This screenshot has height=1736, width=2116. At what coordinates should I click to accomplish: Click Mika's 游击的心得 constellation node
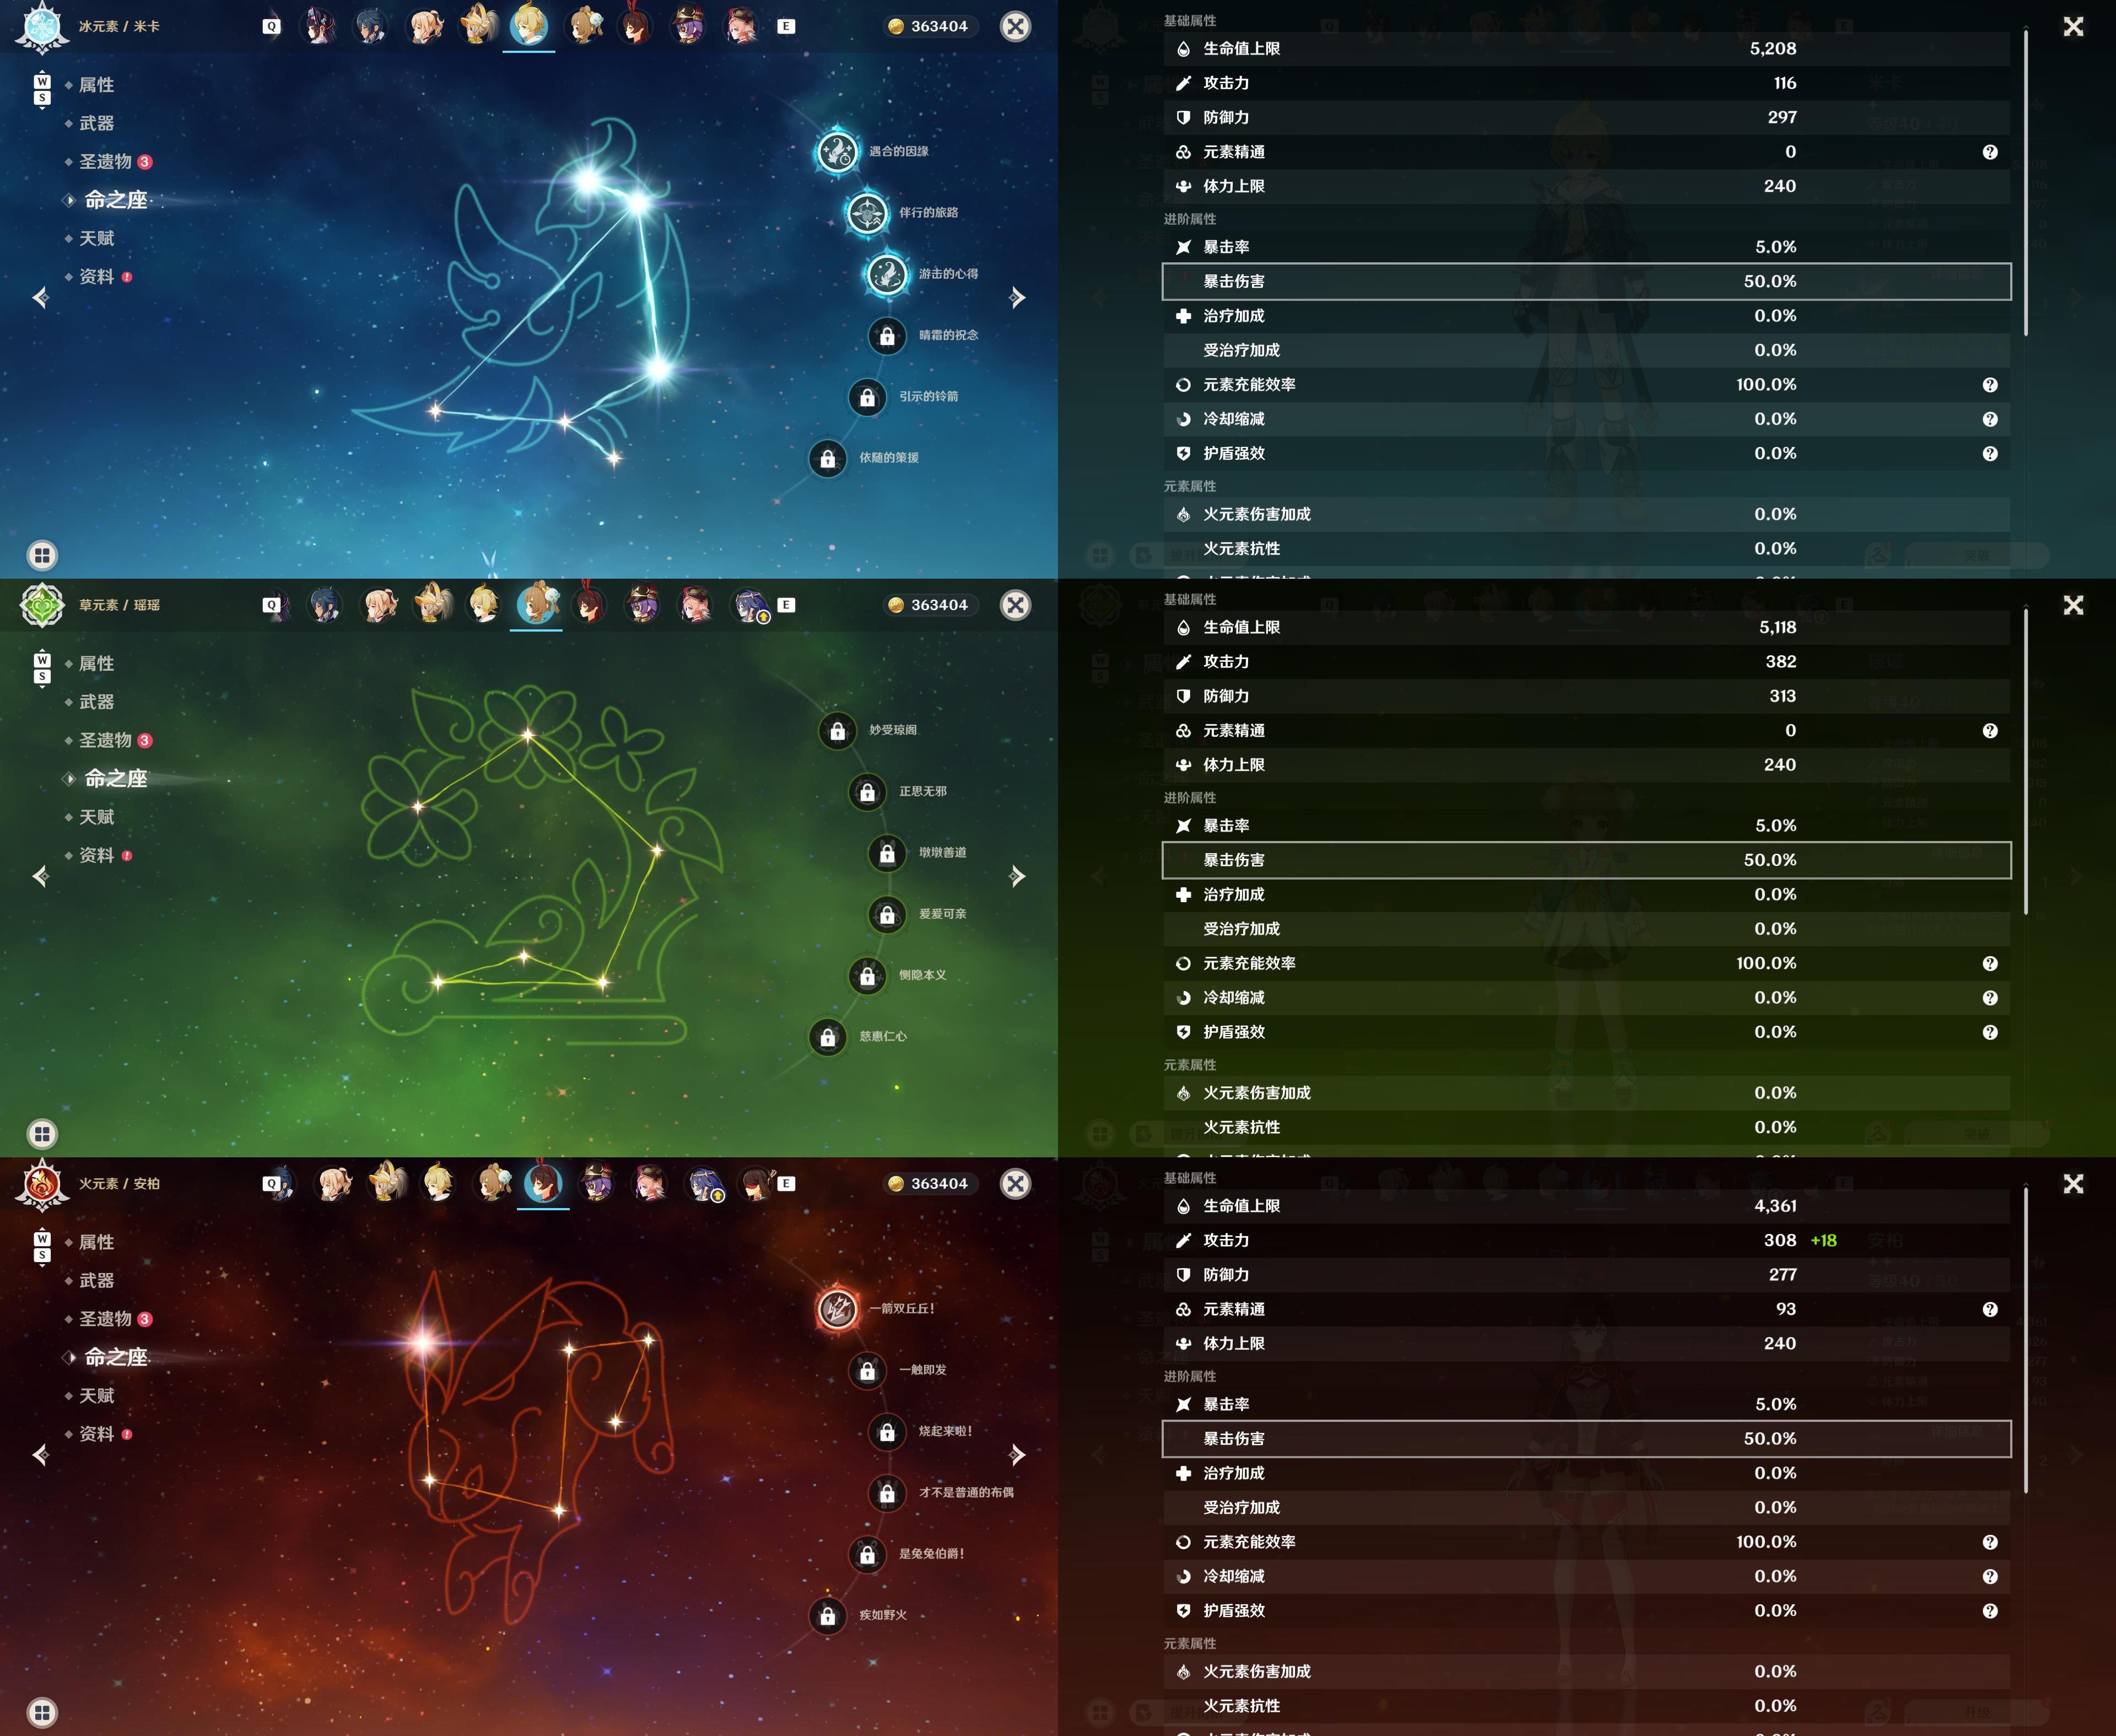[887, 274]
